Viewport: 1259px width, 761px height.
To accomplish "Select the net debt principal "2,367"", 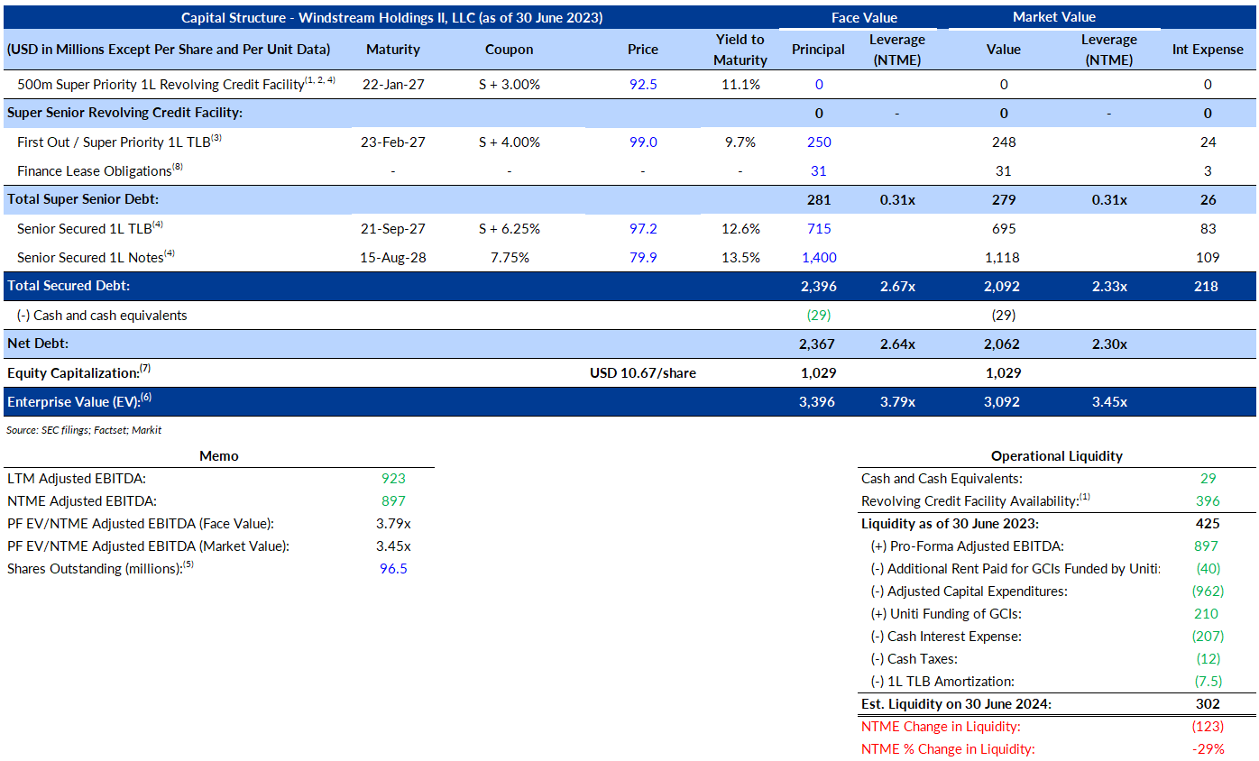I will click(819, 344).
